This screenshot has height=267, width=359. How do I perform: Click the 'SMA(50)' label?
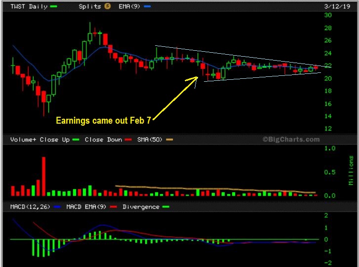(x=150, y=139)
